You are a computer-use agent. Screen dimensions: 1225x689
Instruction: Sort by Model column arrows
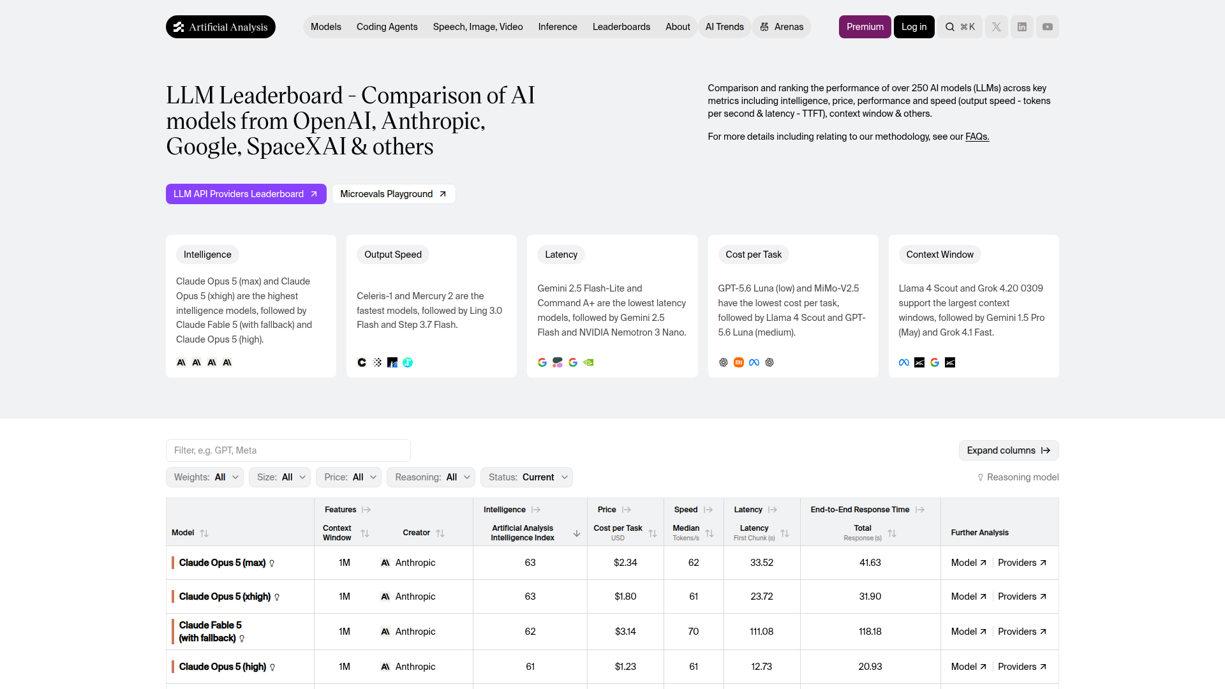point(204,533)
